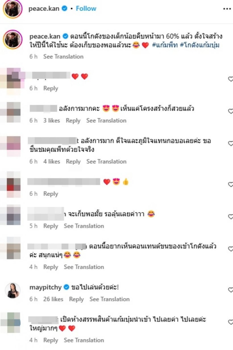This screenshot has height=350, width=233.
Task: Reply to the first comment with hearts
Action: tap(51, 88)
